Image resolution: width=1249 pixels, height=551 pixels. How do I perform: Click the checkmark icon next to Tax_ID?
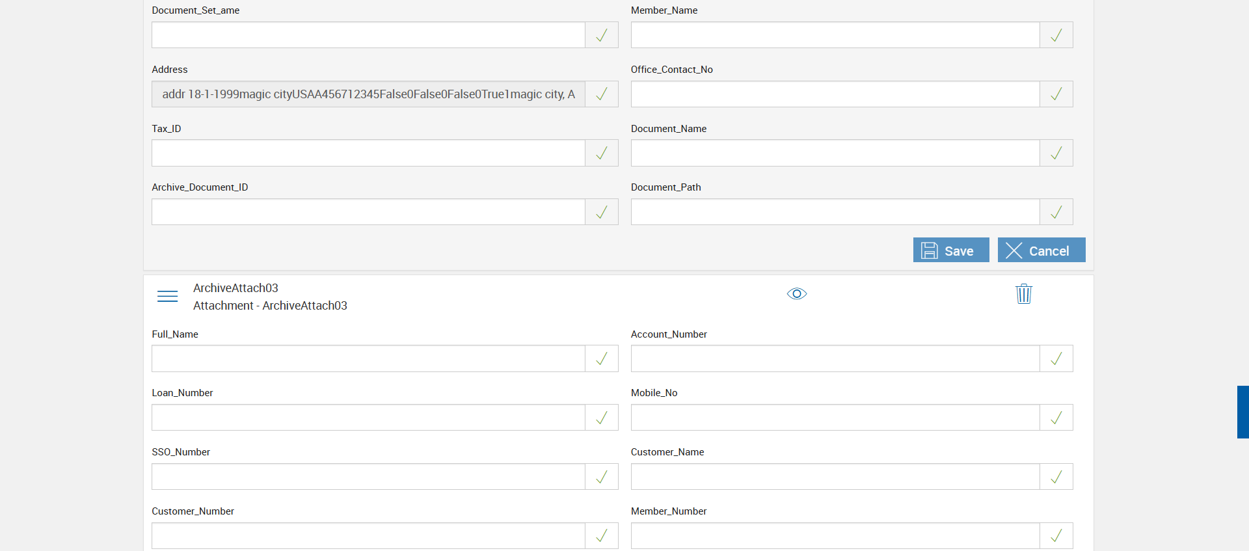602,153
